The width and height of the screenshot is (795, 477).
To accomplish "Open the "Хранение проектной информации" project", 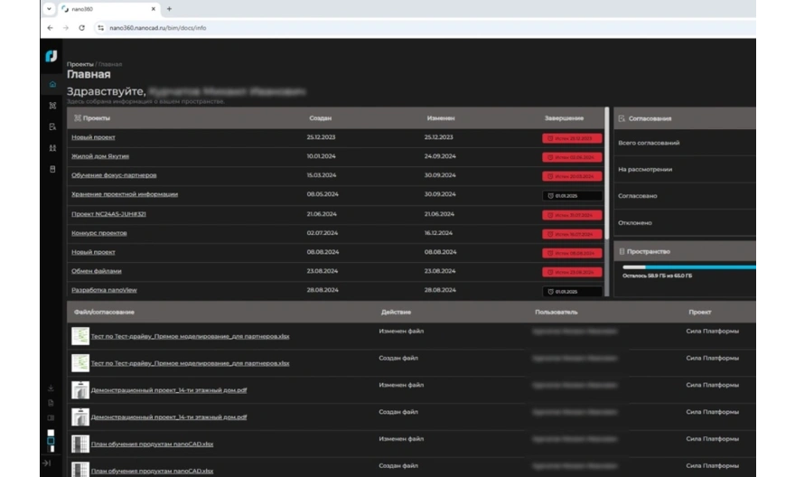I will pyautogui.click(x=125, y=194).
